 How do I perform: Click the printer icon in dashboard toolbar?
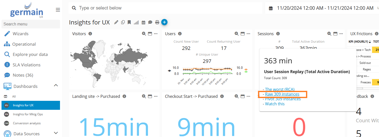157,22
